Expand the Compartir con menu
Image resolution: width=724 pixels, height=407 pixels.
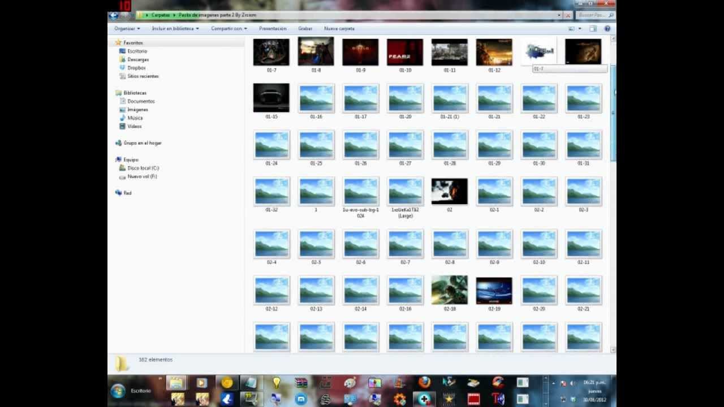pyautogui.click(x=229, y=28)
